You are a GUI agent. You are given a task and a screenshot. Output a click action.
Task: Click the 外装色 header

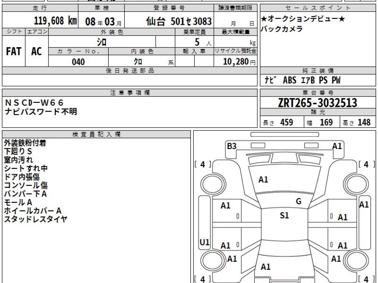(x=112, y=32)
